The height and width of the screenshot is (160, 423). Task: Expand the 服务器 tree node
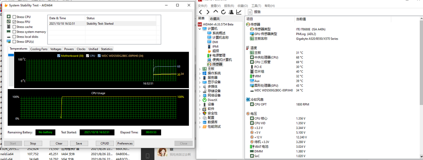[x=200, y=78]
